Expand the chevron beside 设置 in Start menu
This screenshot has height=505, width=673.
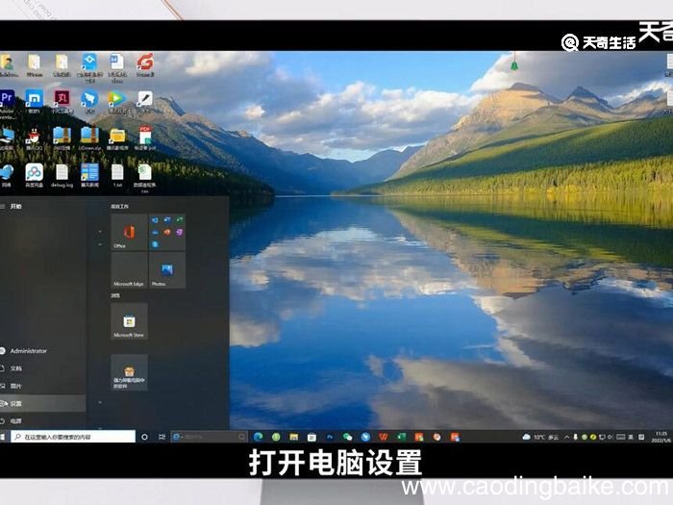100,403
